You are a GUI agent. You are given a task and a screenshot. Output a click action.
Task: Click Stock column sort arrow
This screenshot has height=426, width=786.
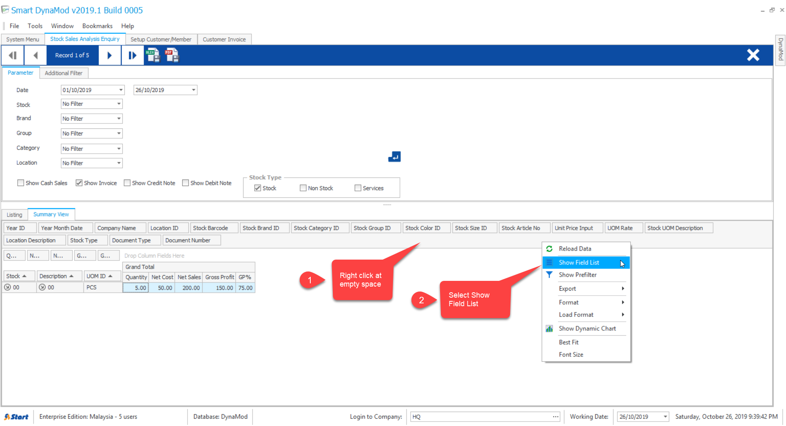click(x=24, y=276)
